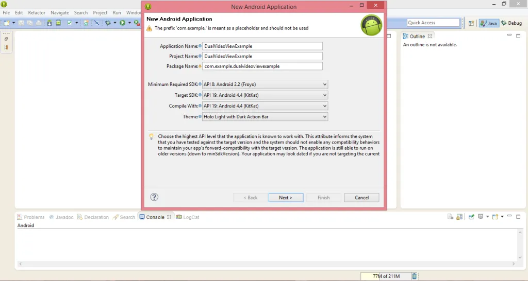The width and height of the screenshot is (528, 281).
Task: Open the Project menu
Action: (x=100, y=12)
